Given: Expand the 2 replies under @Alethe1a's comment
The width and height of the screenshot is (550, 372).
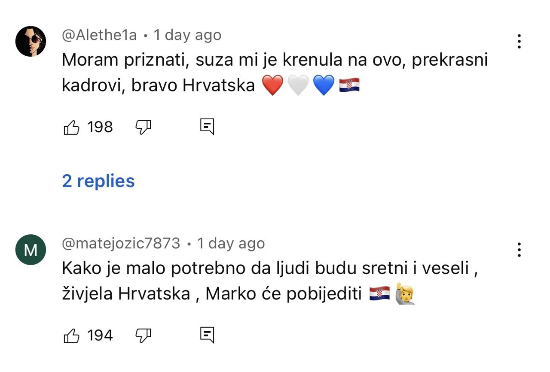Looking at the screenshot, I should (98, 181).
